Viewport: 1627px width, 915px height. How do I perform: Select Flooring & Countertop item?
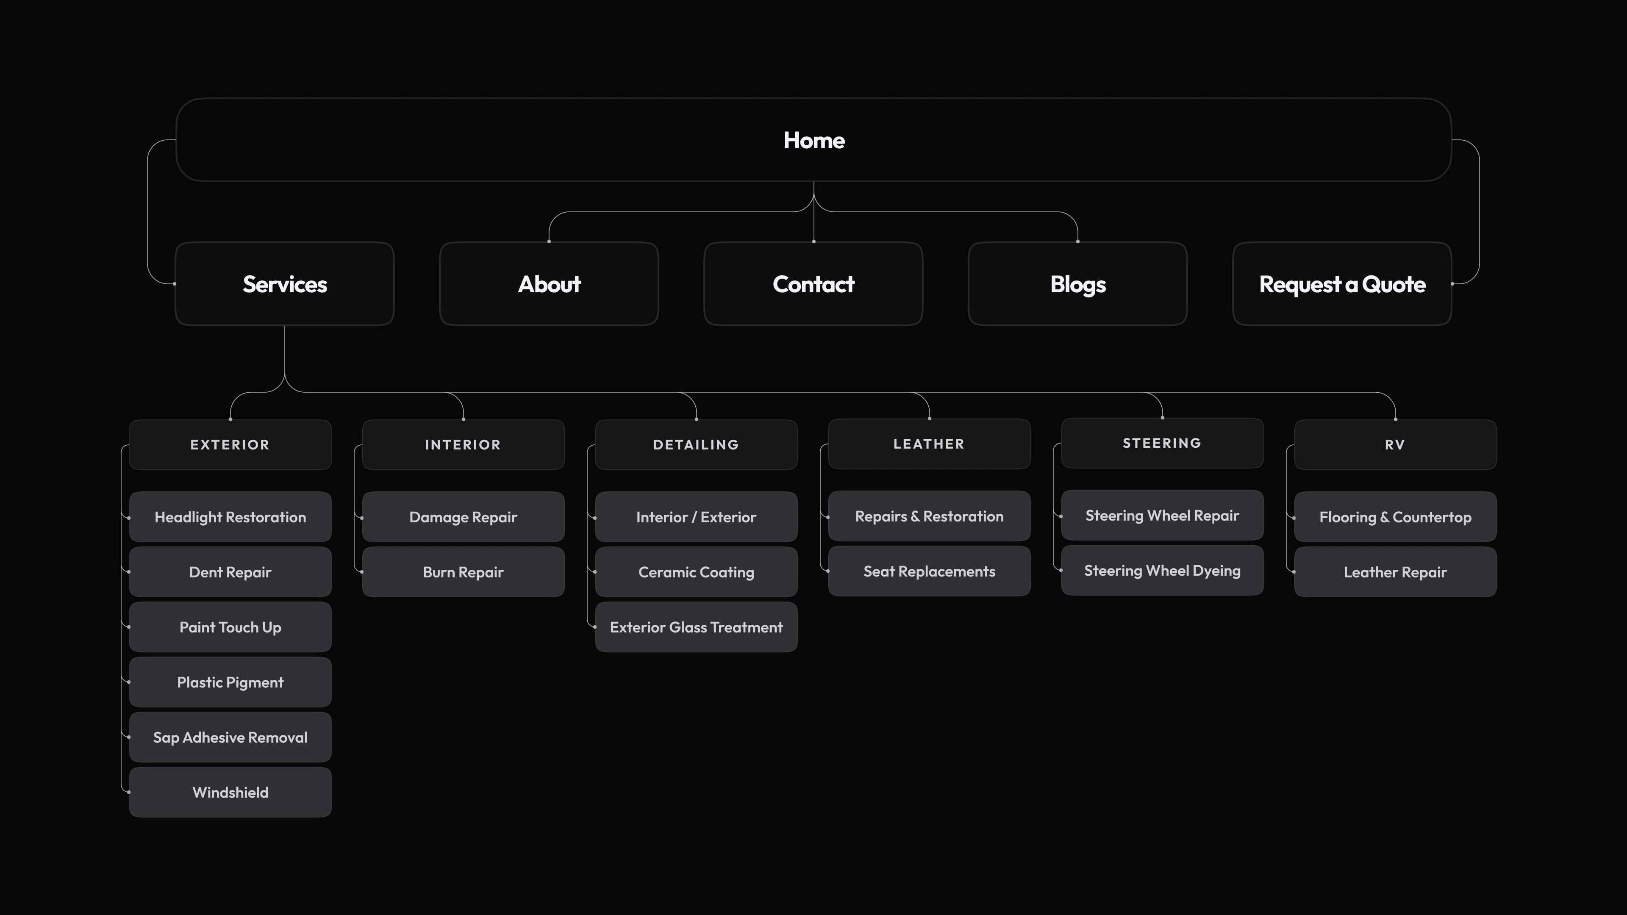(1395, 517)
